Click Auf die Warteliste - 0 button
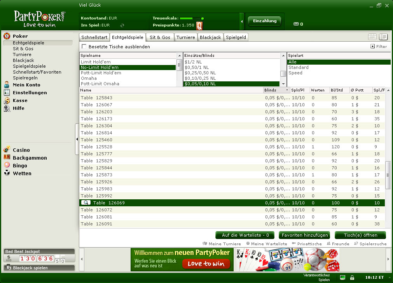The height and width of the screenshot is (283, 393). coord(245,235)
